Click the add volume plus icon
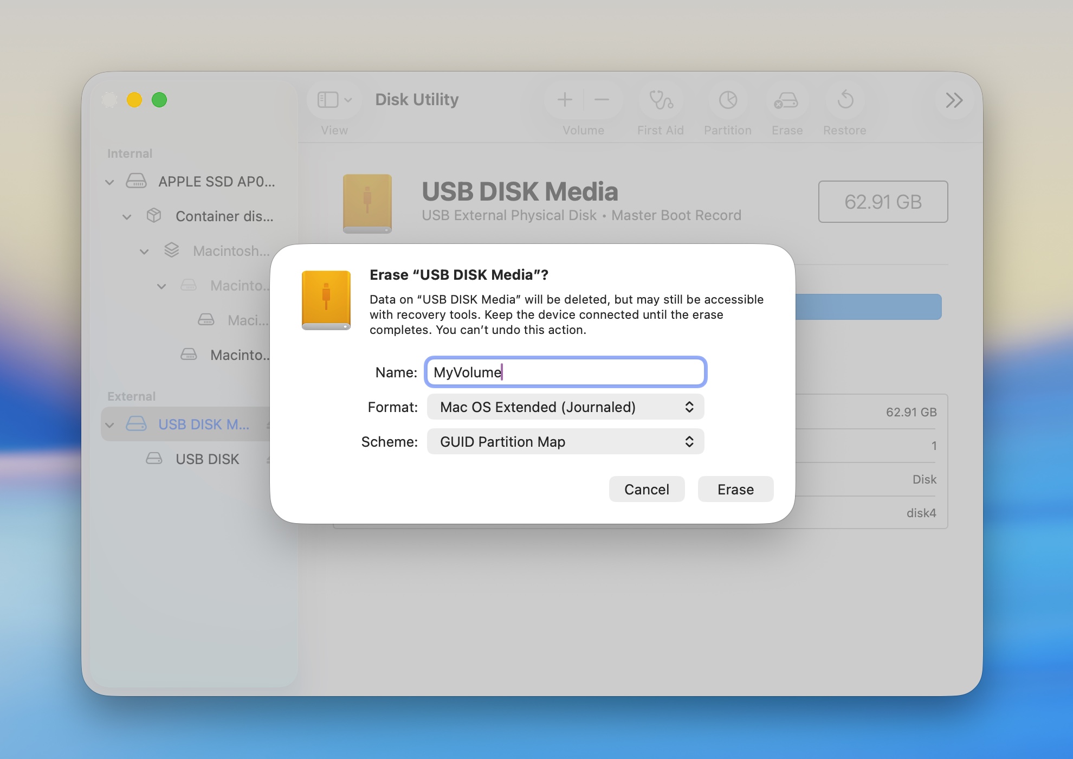1073x759 pixels. click(x=565, y=100)
